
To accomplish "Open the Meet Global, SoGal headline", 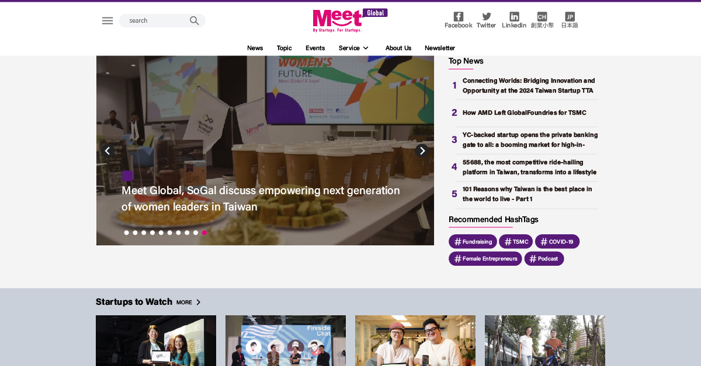I will click(x=261, y=199).
